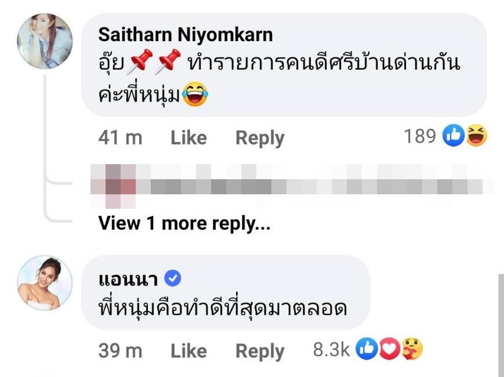This screenshot has width=504, height=377.
Task: Expand "View 1 more reply..."
Action: [184, 223]
